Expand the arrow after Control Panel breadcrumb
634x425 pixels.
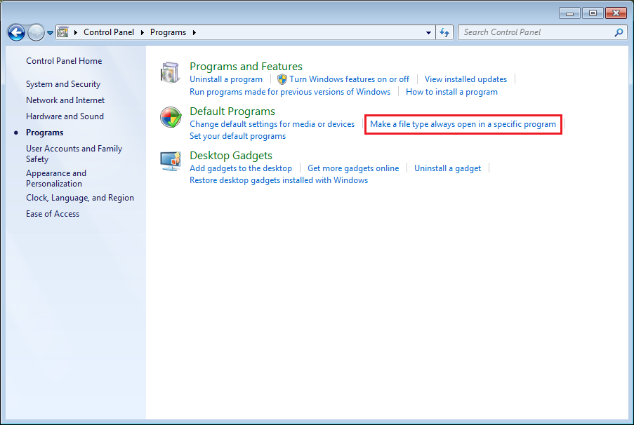(143, 32)
